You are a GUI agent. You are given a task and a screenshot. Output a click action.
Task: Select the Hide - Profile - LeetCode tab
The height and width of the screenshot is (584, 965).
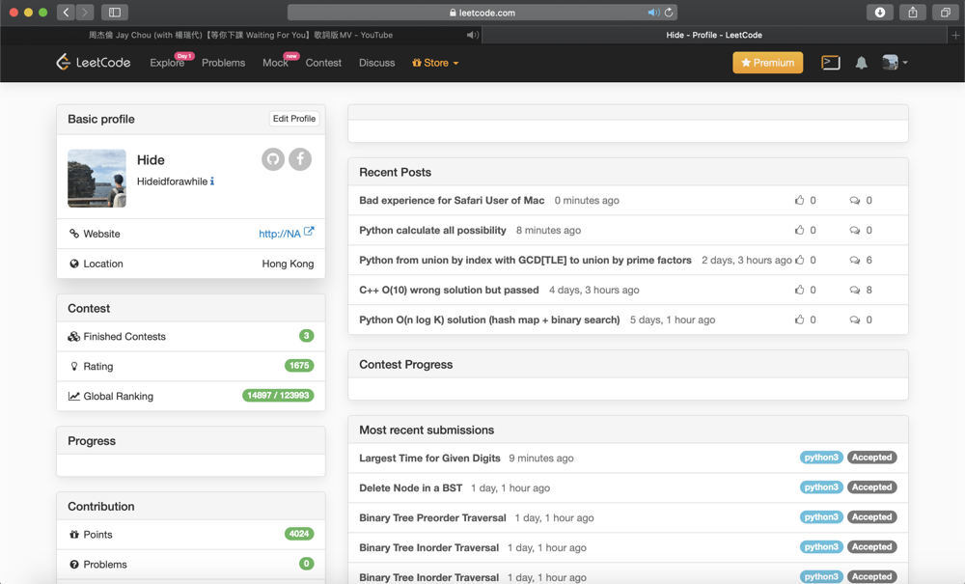[x=714, y=35]
